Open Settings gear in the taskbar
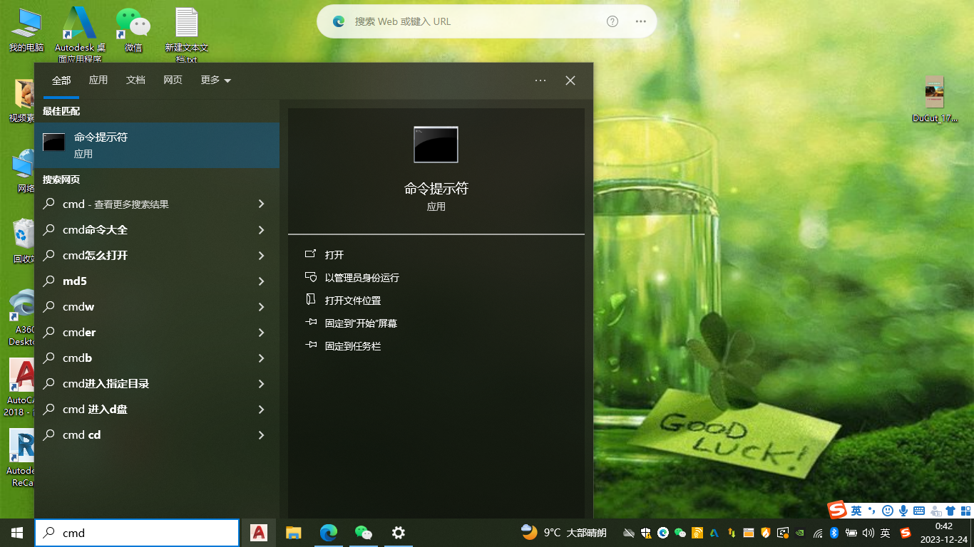Viewport: 974px width, 547px height. (399, 532)
